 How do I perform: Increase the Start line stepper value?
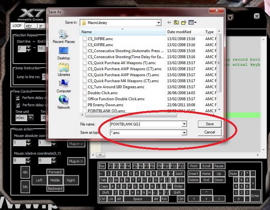coord(29,47)
